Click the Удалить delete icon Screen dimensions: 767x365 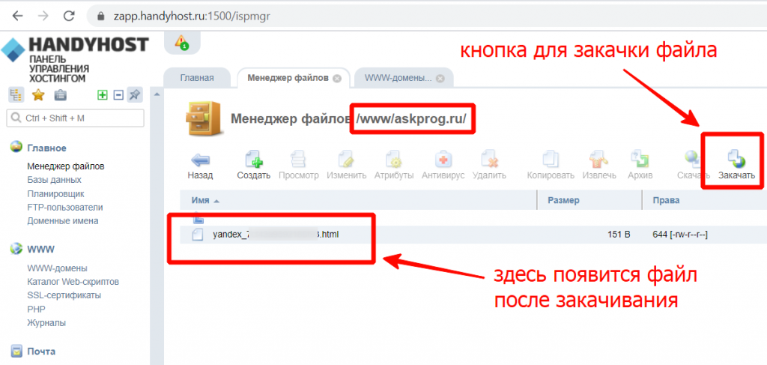coord(489,159)
